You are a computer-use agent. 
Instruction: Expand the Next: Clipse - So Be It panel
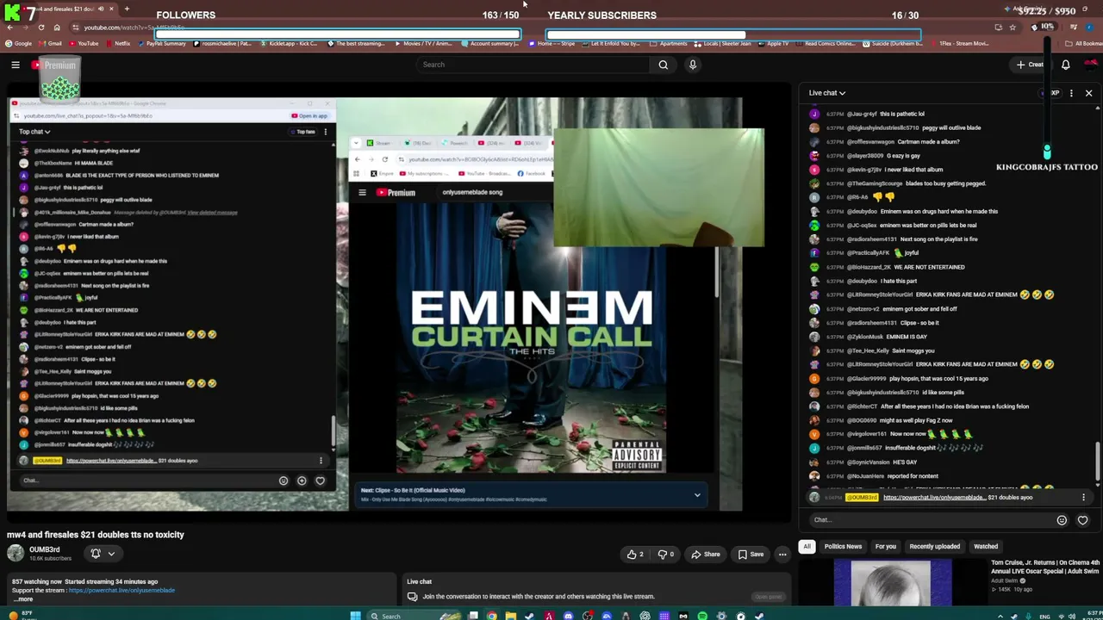pos(697,495)
